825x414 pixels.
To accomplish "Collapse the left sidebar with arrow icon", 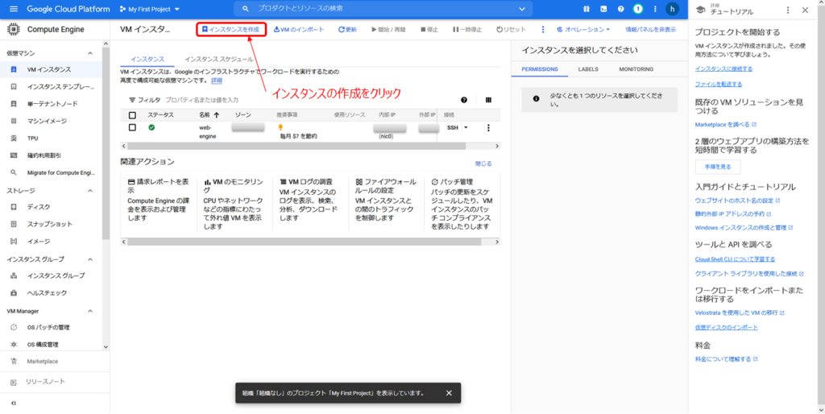I will coord(13,402).
